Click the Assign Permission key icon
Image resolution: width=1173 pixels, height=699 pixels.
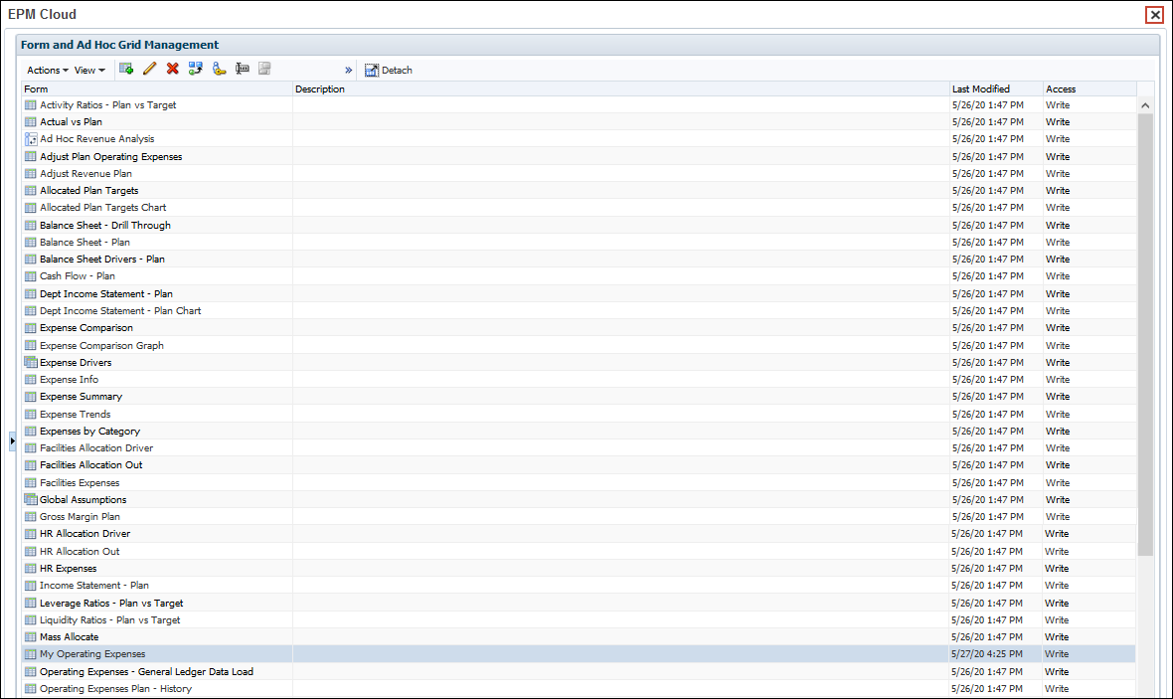[x=219, y=69]
